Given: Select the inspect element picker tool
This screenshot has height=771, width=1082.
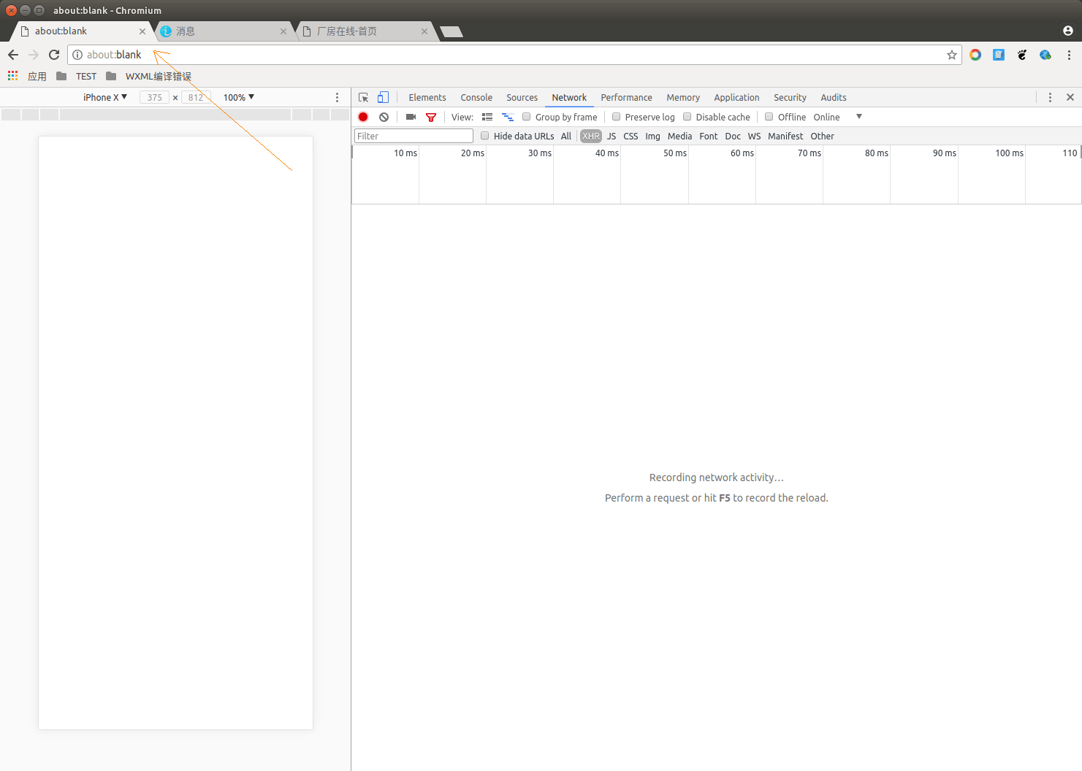Looking at the screenshot, I should pos(363,97).
